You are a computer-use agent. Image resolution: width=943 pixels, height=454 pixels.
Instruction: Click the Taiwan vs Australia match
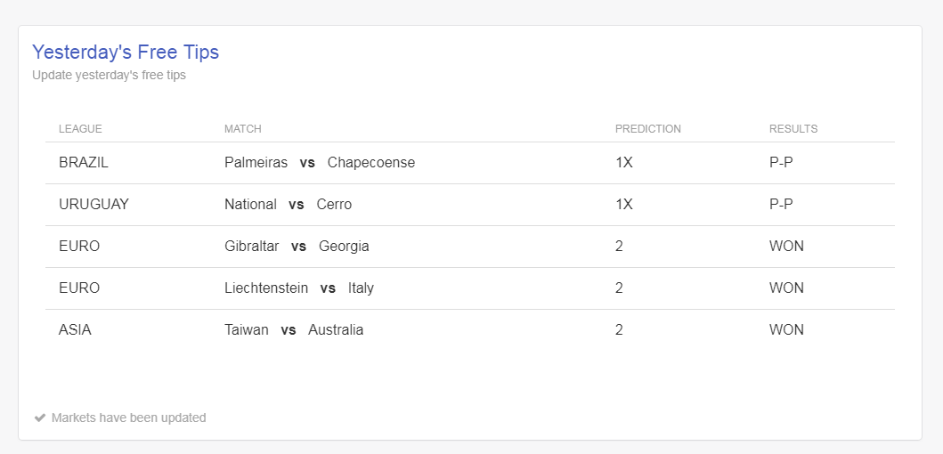coord(294,330)
